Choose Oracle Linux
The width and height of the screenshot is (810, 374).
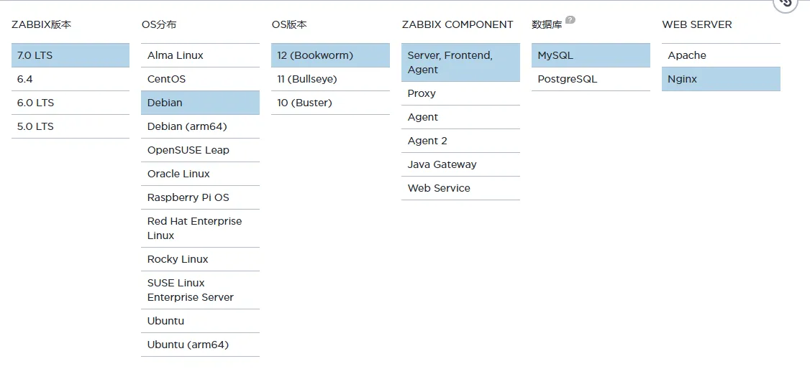[x=200, y=174]
